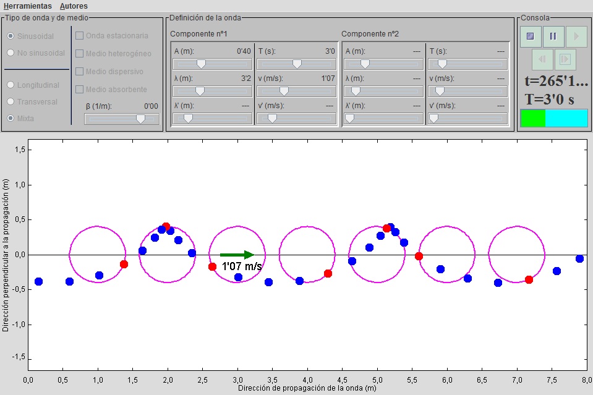Click the green velocity arrow on the graph
The image size is (593, 395).
(x=237, y=255)
